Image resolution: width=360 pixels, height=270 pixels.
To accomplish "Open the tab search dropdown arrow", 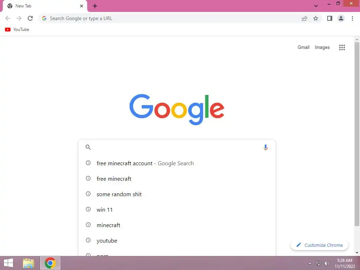I will (x=316, y=6).
